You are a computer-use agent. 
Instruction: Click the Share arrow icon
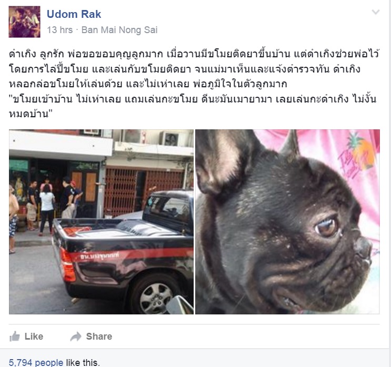click(x=76, y=337)
